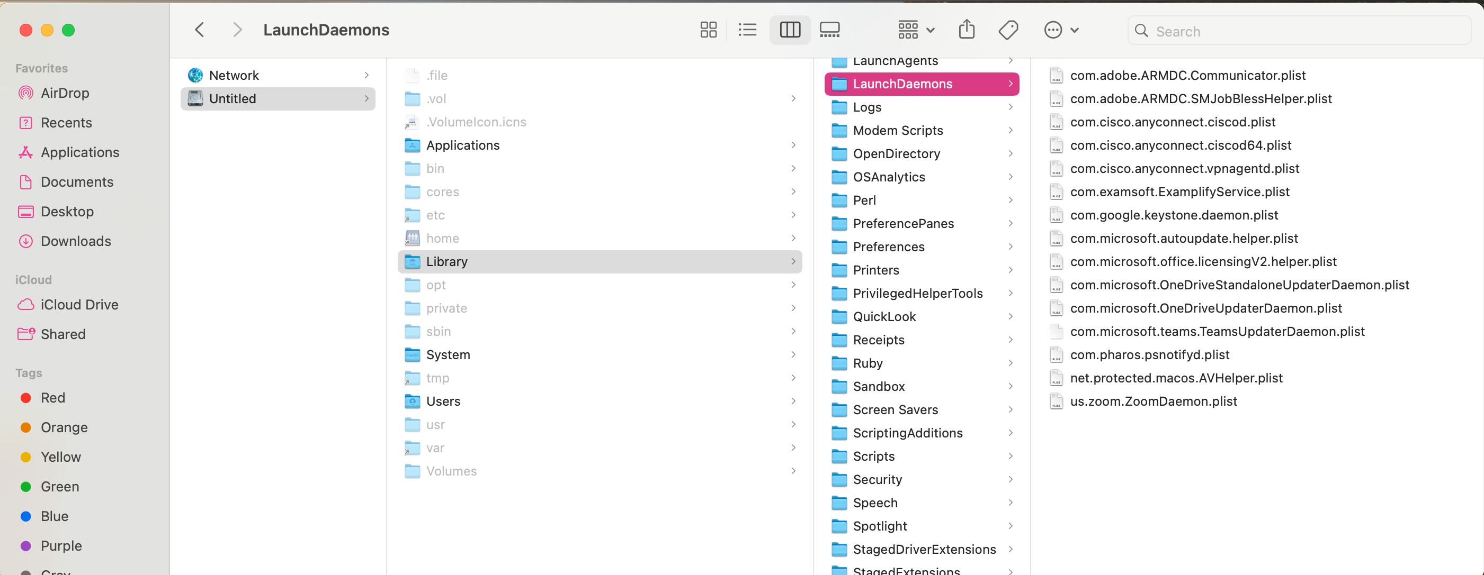
Task: Select iCloud Drive in sidebar
Action: pos(79,305)
